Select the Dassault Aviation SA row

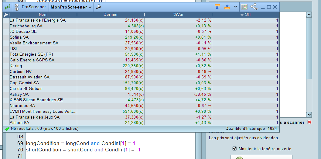click(140, 77)
